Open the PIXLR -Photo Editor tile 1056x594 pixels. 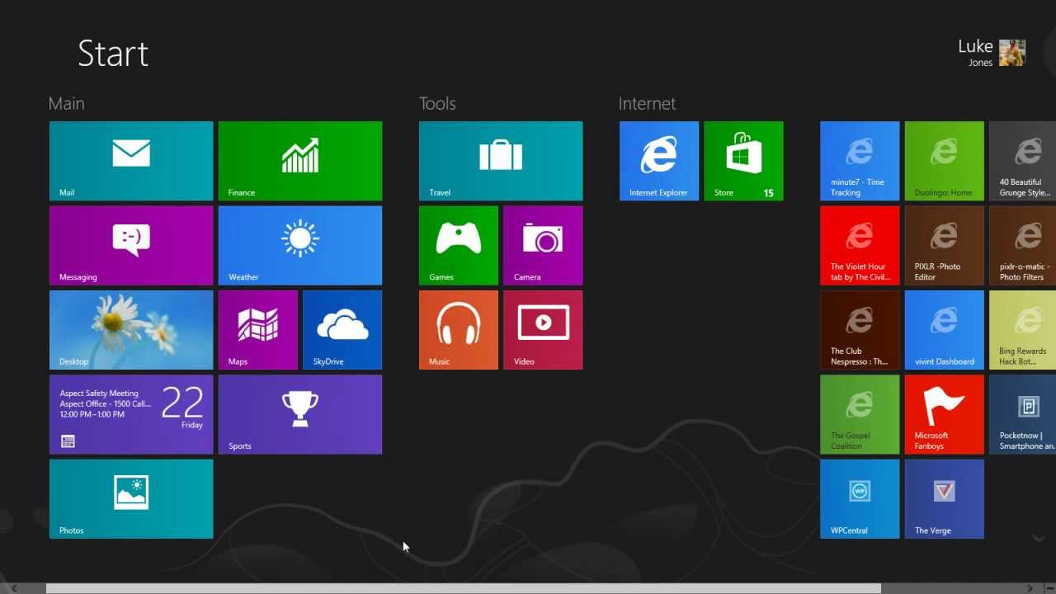[x=944, y=245]
